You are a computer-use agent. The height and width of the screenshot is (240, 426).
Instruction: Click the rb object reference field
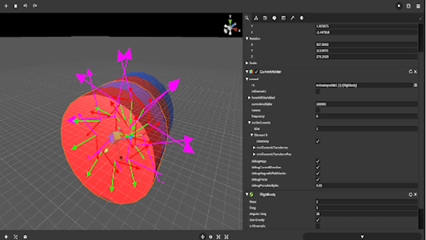pos(364,85)
